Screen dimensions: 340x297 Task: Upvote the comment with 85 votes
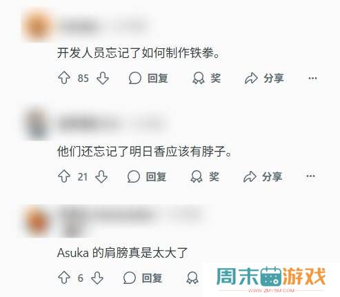point(64,78)
